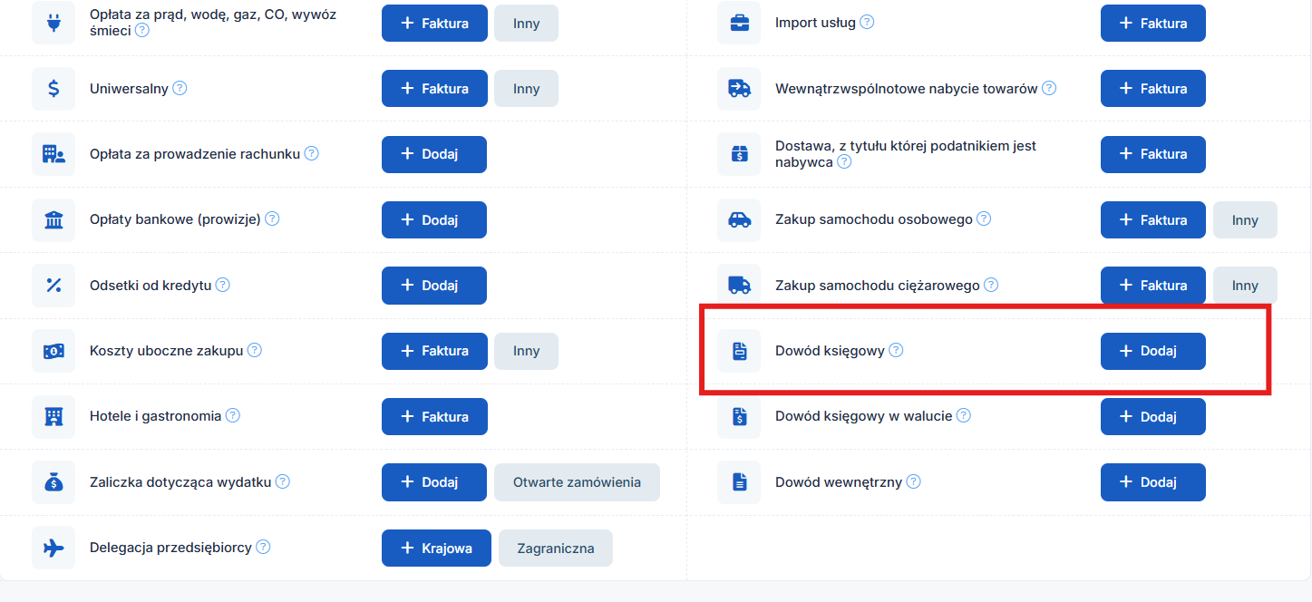Click the truck icon for Zakup samochodu ciężarowego
The image size is (1312, 602).
click(x=739, y=286)
